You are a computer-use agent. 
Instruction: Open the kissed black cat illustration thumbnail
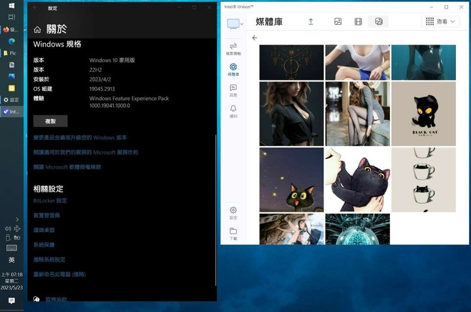(357, 180)
